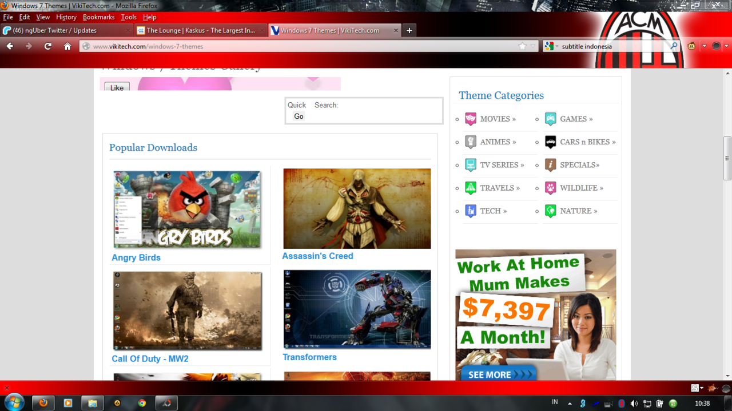The height and width of the screenshot is (411, 732).
Task: Bookmark this page with the star icon
Action: tap(522, 46)
